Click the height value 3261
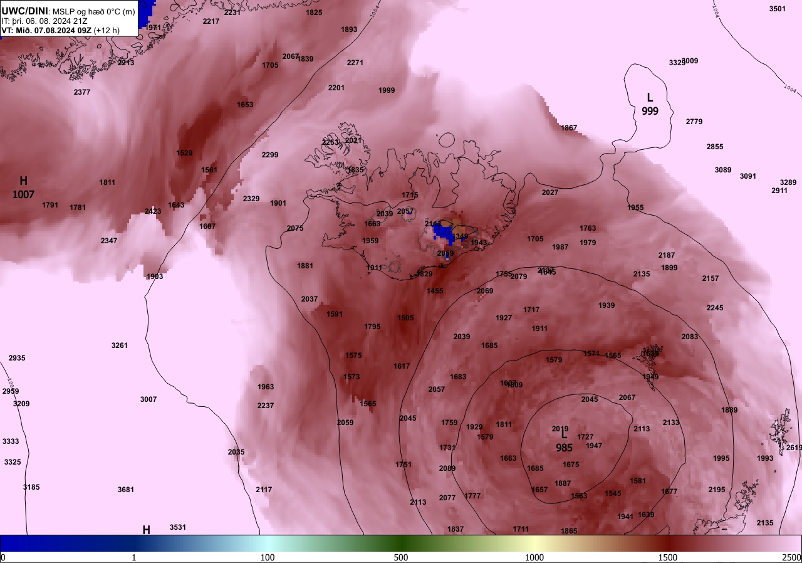This screenshot has height=563, width=802. point(120,345)
